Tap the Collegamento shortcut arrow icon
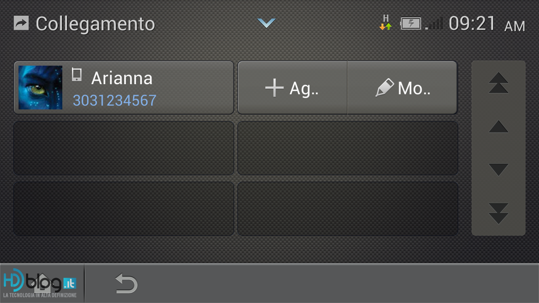The height and width of the screenshot is (303, 539). pos(21,23)
